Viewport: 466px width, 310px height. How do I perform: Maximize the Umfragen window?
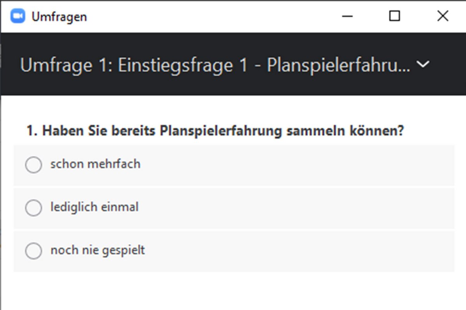(395, 16)
